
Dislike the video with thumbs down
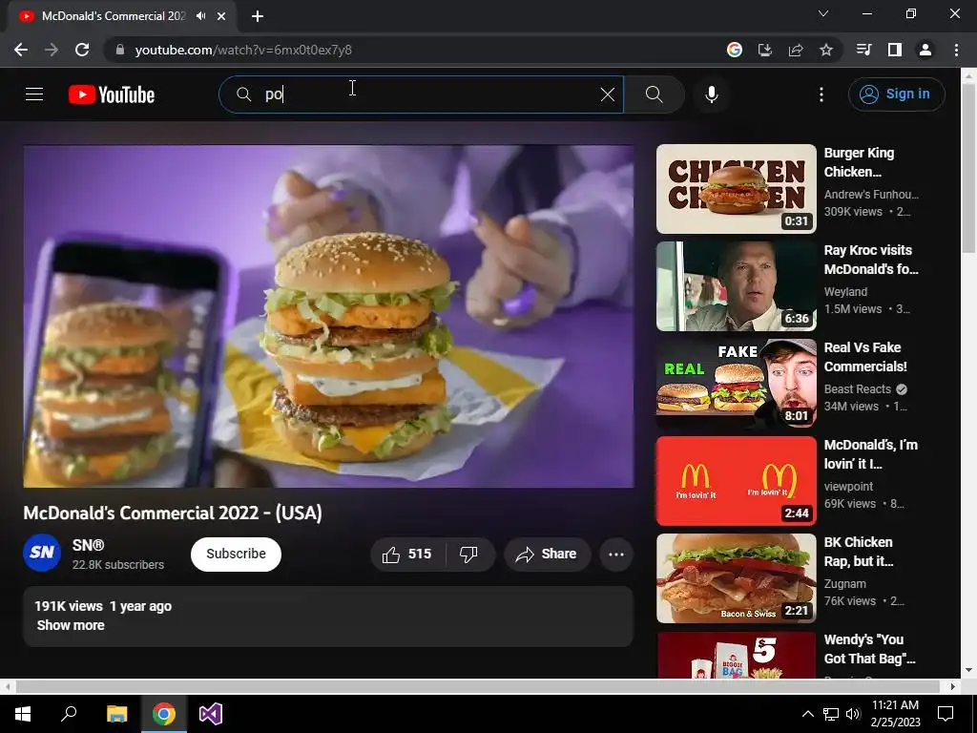pyautogui.click(x=469, y=555)
